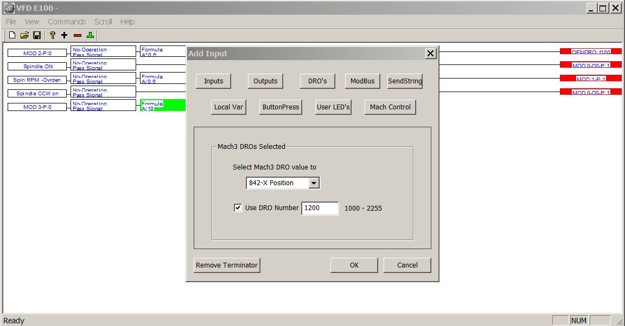The width and height of the screenshot is (625, 326).
Task: Click the red minus remove icon
Action: [78, 35]
